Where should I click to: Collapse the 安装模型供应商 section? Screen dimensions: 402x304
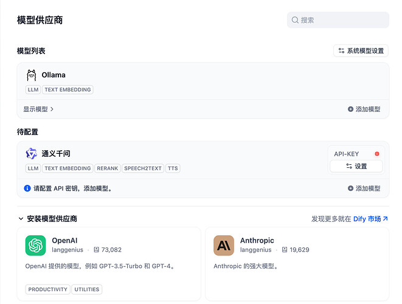tap(21, 219)
